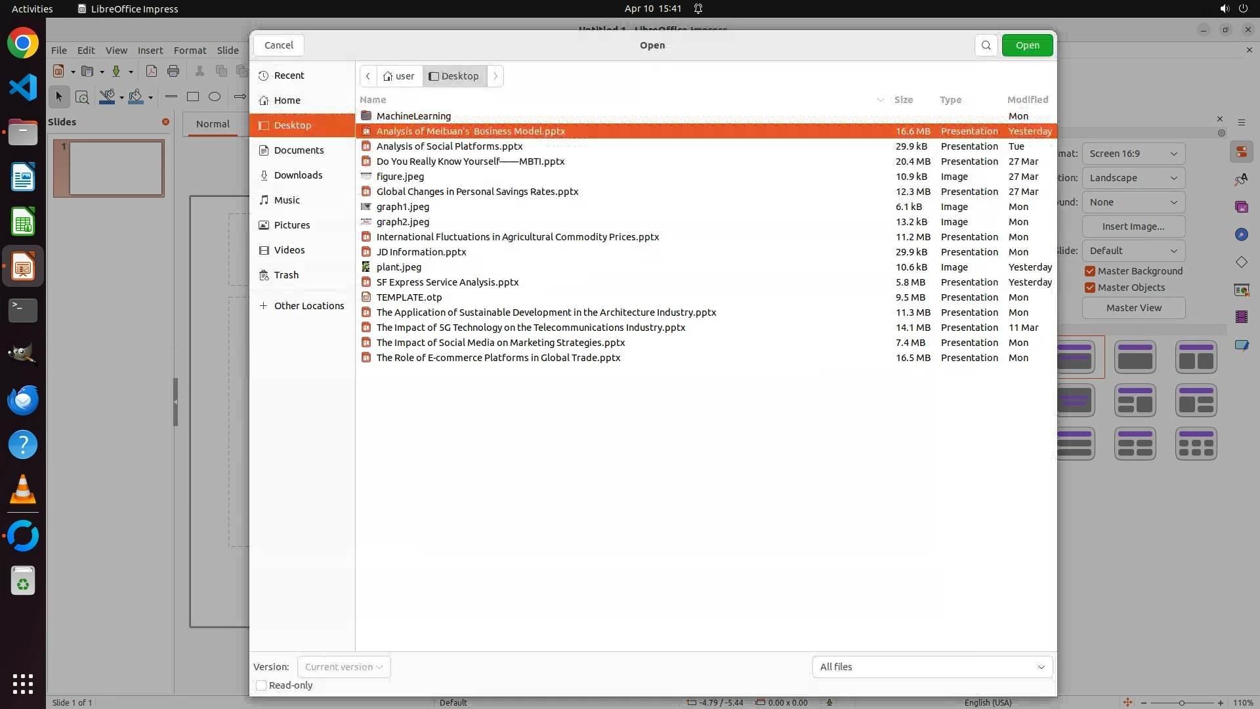Click the zoom slider in status bar
The image size is (1260, 709).
1181,703
